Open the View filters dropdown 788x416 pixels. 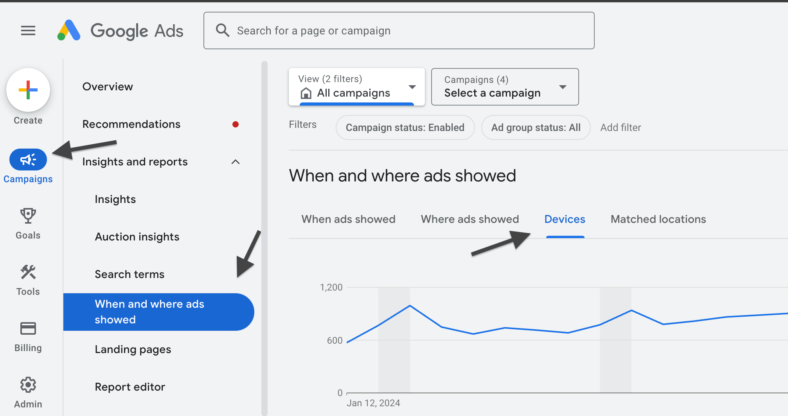pyautogui.click(x=412, y=87)
